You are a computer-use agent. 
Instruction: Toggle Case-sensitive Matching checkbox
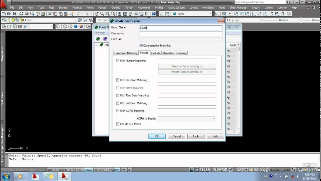[141, 46]
